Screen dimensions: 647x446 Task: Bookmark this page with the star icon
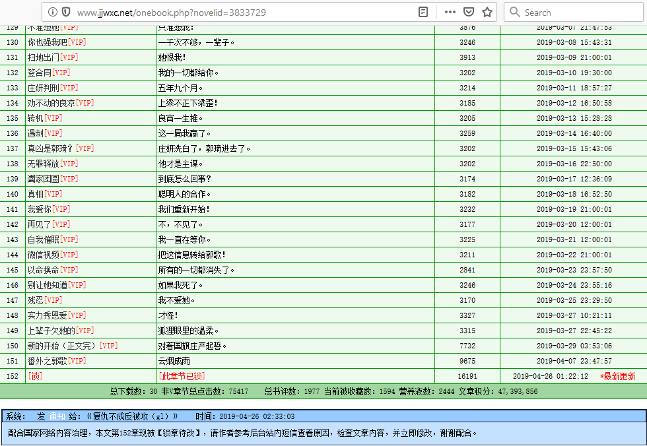[487, 12]
